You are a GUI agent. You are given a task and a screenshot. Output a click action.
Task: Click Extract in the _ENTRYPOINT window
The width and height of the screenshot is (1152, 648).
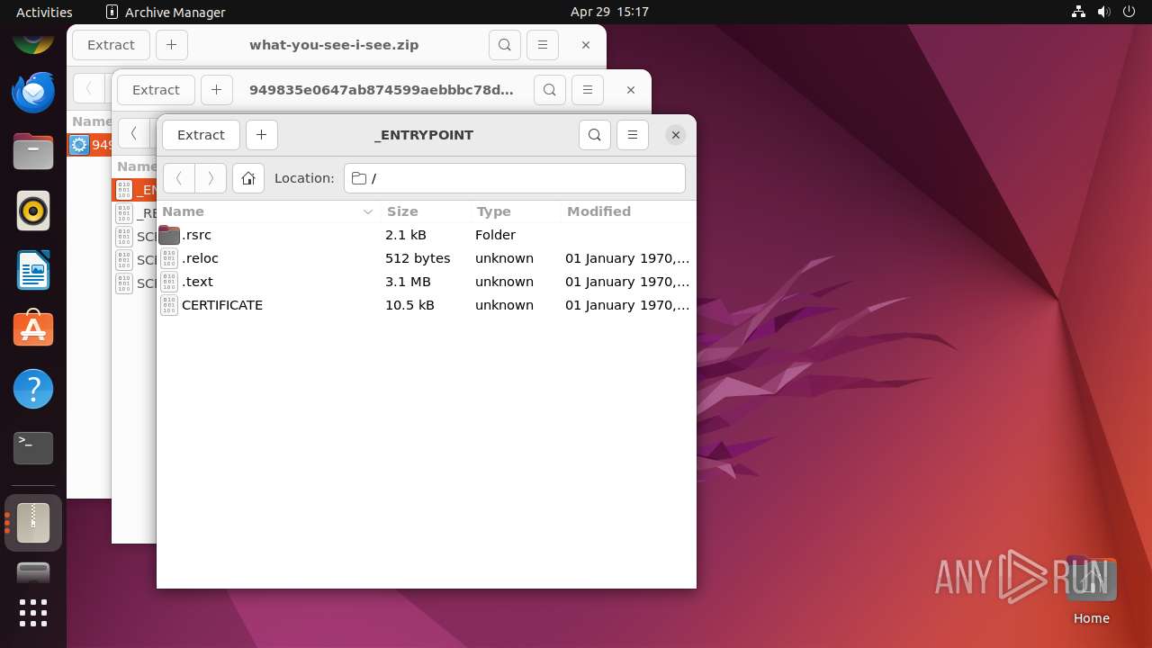click(201, 135)
